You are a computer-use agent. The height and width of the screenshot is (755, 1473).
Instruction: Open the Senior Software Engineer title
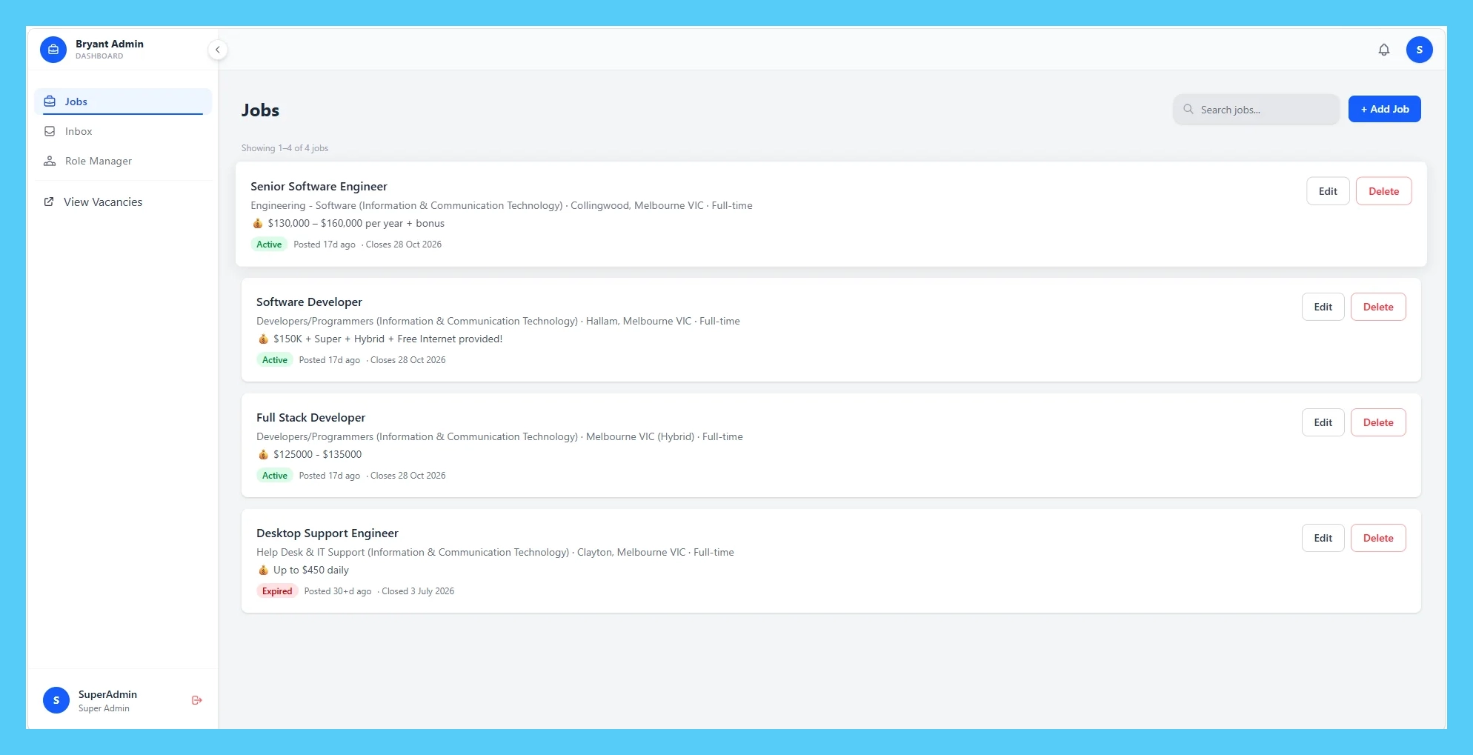tap(319, 186)
